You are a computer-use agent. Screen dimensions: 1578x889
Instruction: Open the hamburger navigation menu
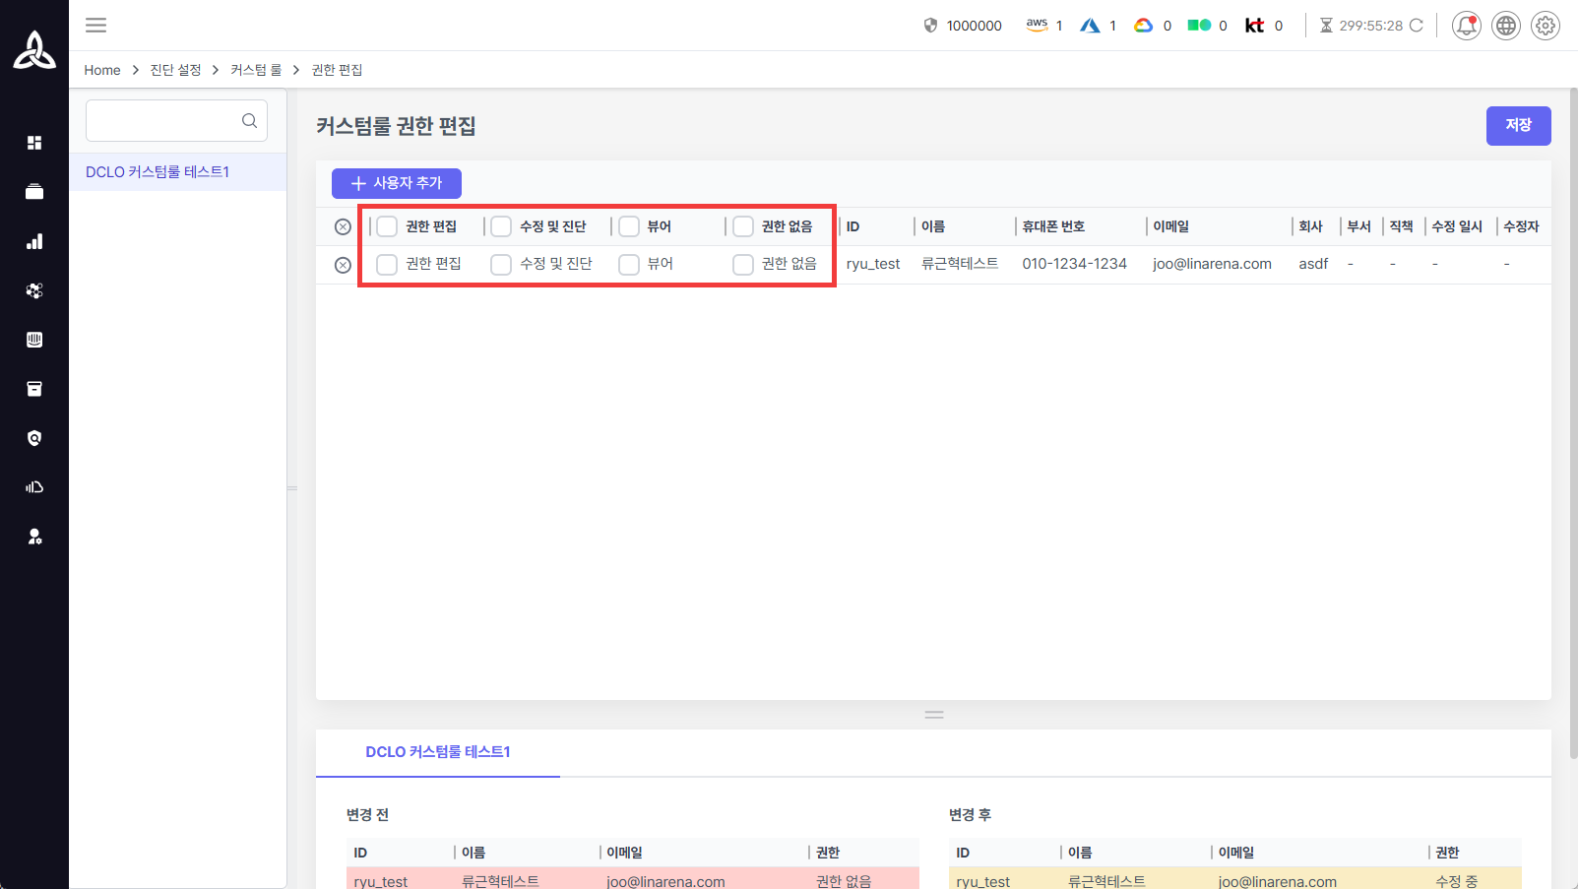(95, 26)
